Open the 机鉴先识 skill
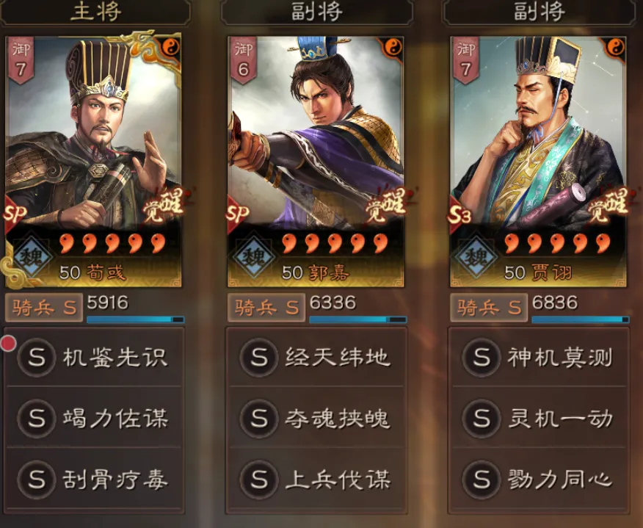The height and width of the screenshot is (528, 643). click(x=94, y=356)
